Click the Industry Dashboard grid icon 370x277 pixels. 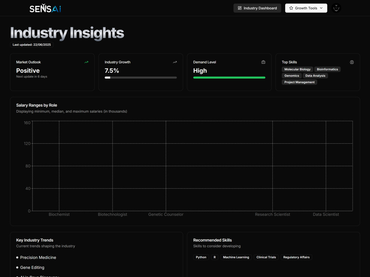point(239,8)
